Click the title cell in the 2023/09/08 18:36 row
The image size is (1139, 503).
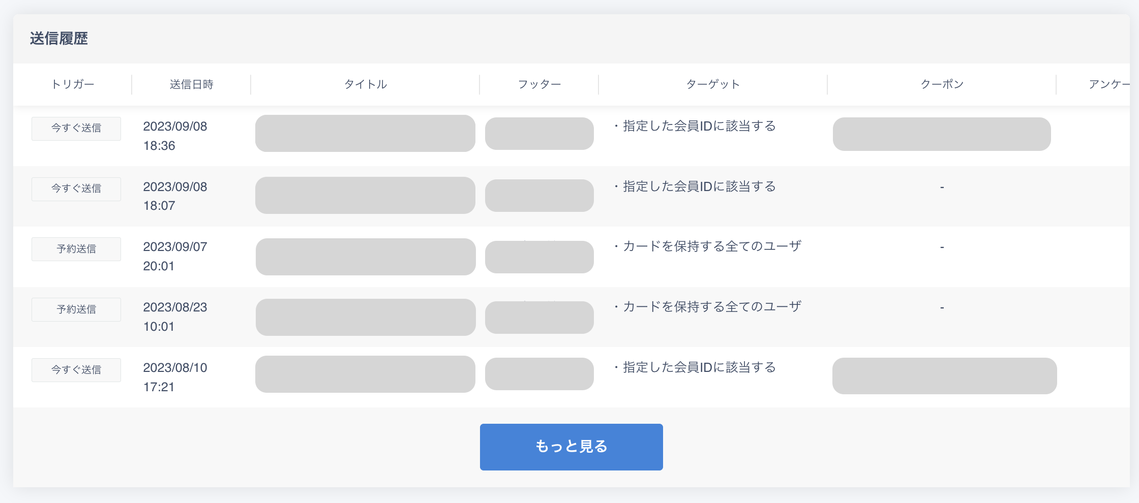[x=365, y=133]
